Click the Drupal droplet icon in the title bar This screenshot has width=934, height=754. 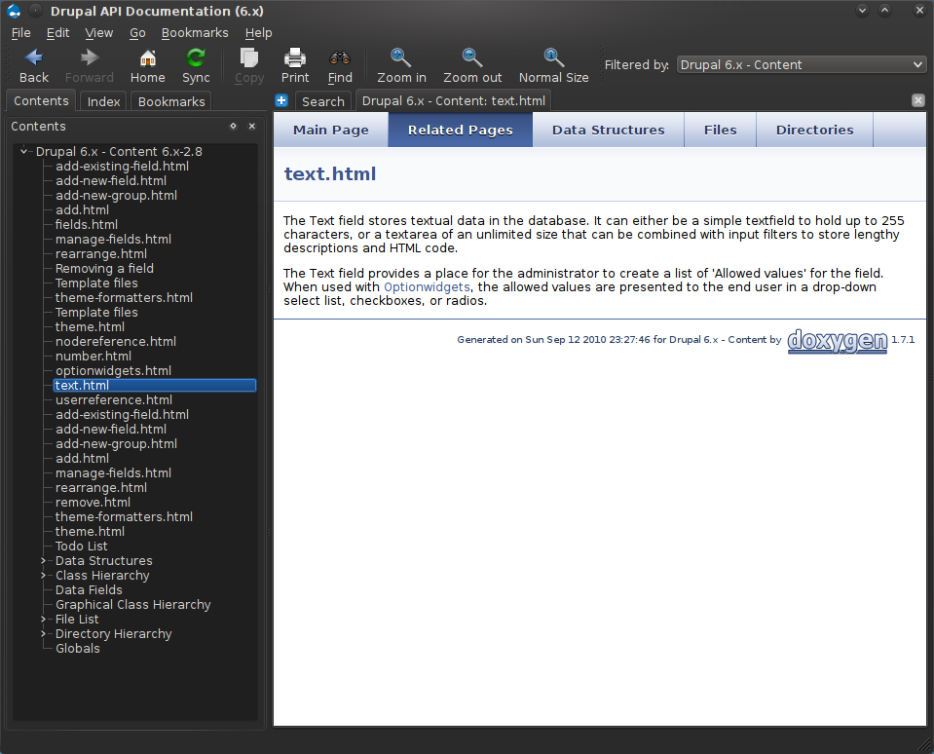pyautogui.click(x=14, y=11)
